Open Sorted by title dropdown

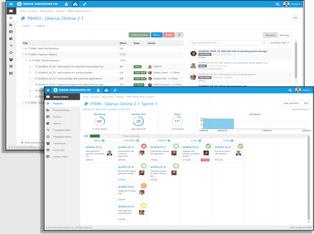point(280,43)
